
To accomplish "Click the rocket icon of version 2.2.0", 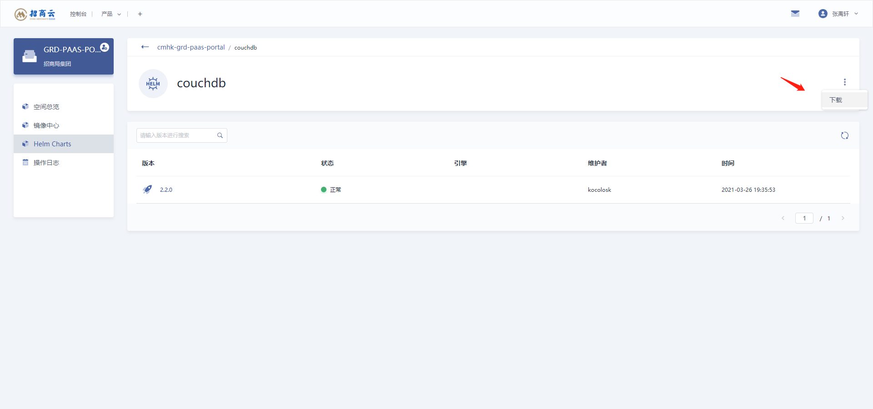I will click(147, 190).
